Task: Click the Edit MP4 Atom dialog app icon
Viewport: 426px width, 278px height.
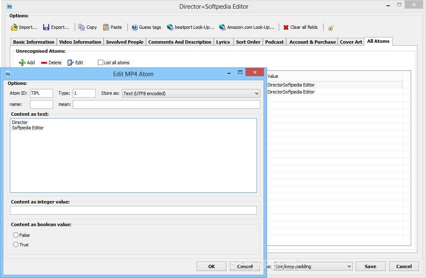Action: click(x=8, y=74)
